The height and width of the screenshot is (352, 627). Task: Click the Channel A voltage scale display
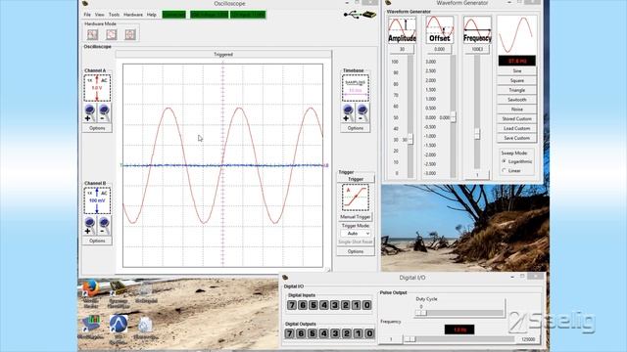97,87
